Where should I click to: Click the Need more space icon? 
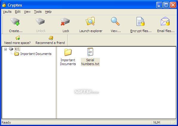pyautogui.click(x=18, y=38)
